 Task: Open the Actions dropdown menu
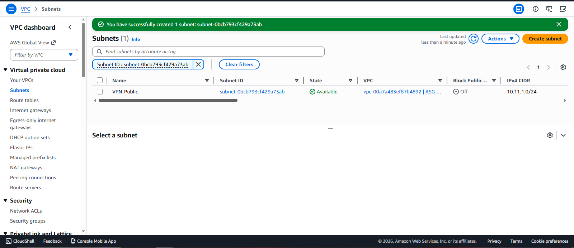click(x=500, y=39)
